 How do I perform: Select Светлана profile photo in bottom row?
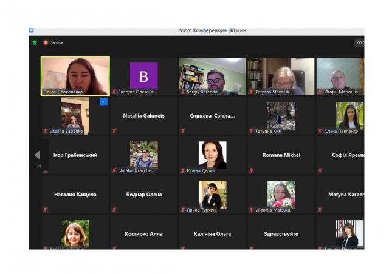pyautogui.click(x=75, y=233)
